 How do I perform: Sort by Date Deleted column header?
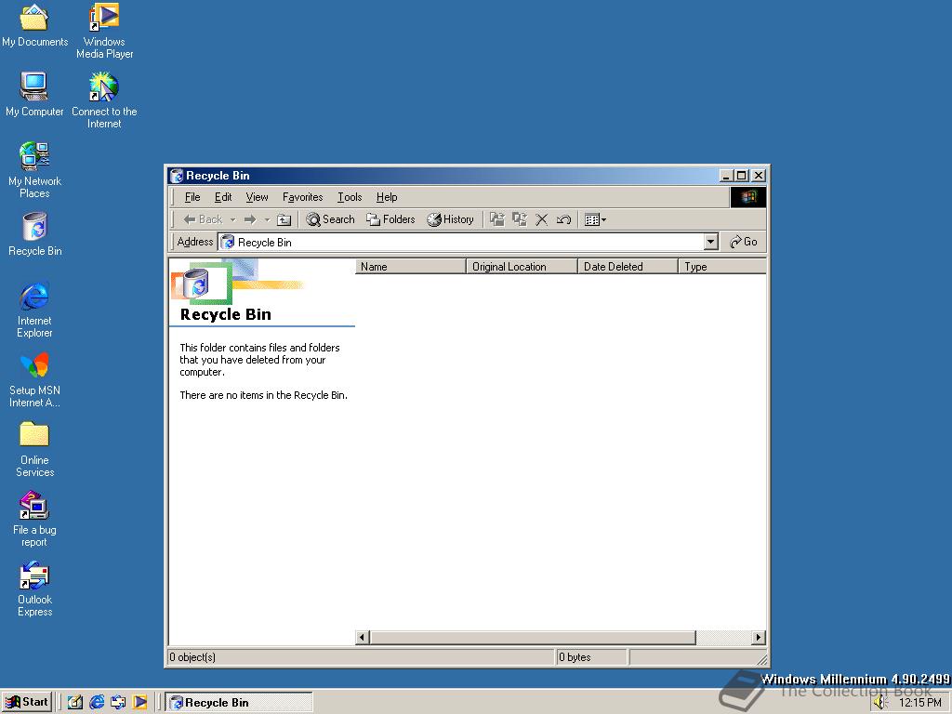628,267
